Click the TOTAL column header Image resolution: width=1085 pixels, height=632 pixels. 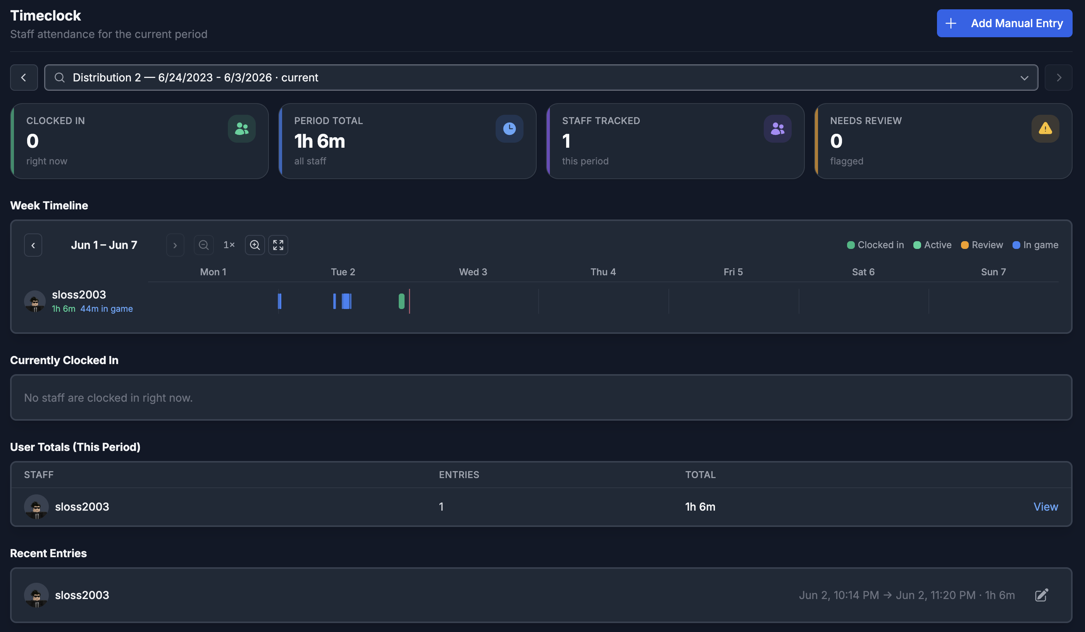[x=700, y=475]
